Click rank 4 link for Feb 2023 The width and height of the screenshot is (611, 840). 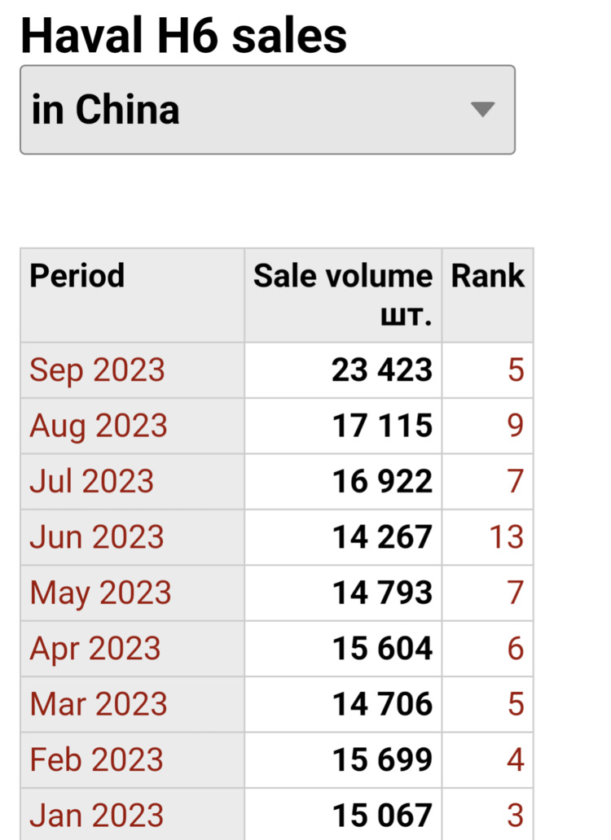[x=516, y=759]
